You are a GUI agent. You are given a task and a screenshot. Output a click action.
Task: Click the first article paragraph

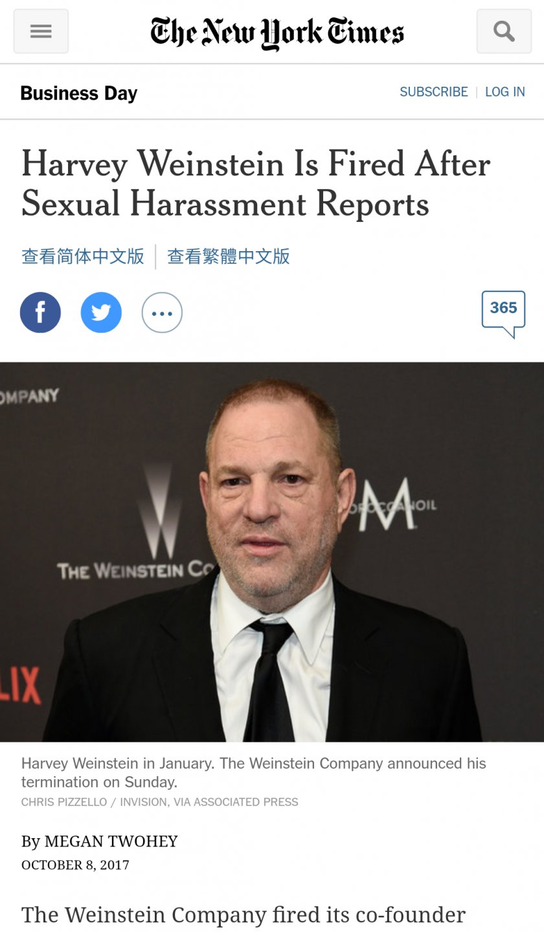[244, 915]
